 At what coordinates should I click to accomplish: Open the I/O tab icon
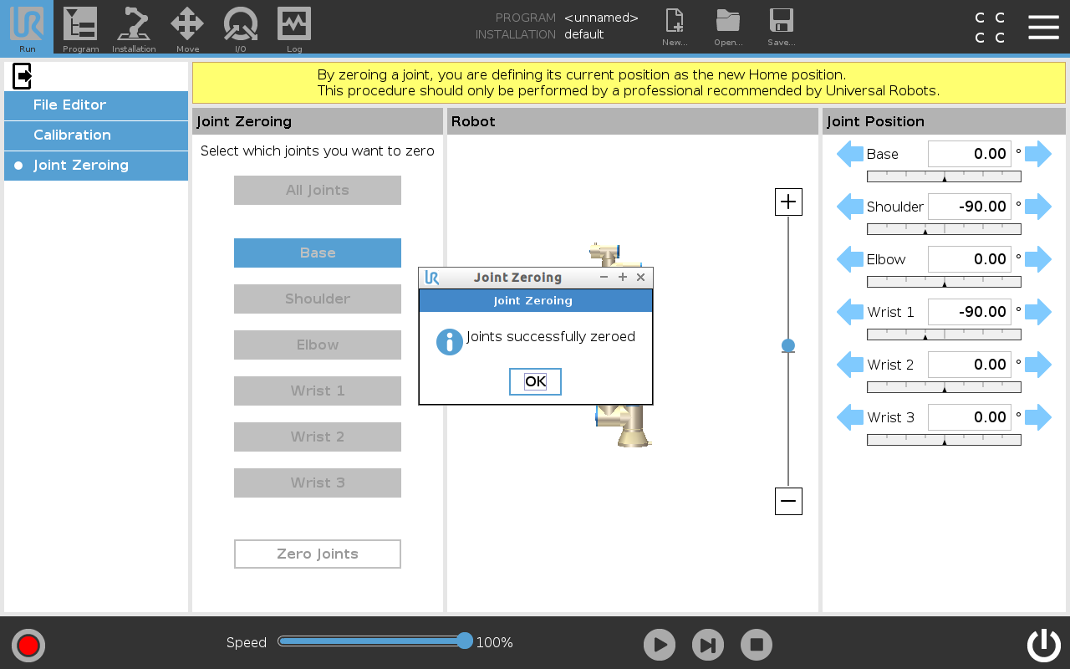point(240,27)
